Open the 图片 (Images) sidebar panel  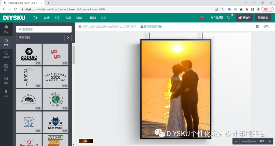(6, 68)
